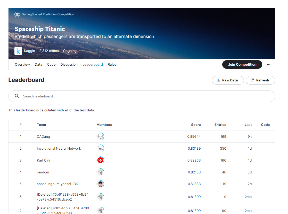The image size is (288, 214).
Task: Click the Score column header
Action: point(196,125)
